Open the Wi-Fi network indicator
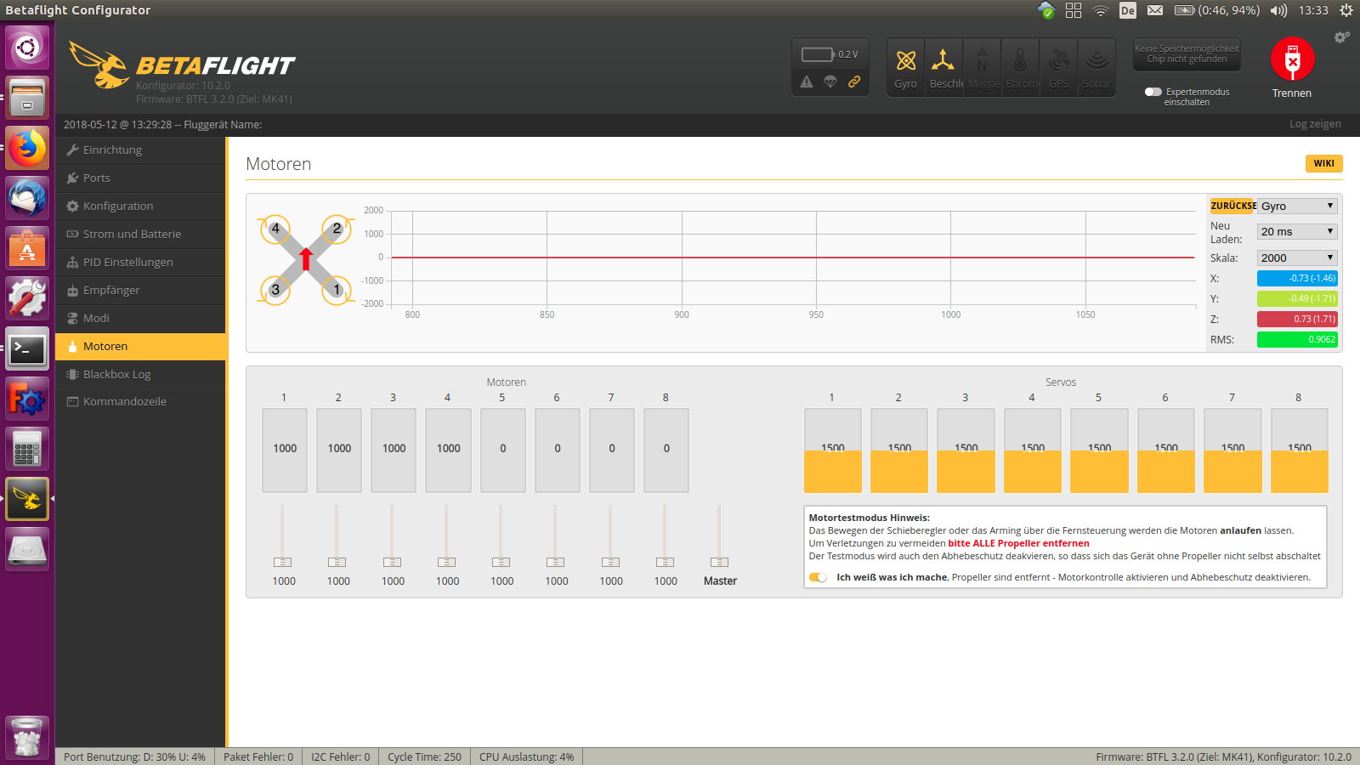This screenshot has width=1360, height=765. point(1101,10)
